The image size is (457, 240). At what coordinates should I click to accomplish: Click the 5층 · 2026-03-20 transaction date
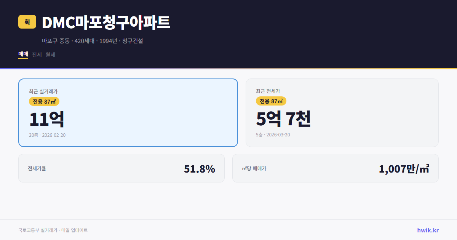[272, 135]
